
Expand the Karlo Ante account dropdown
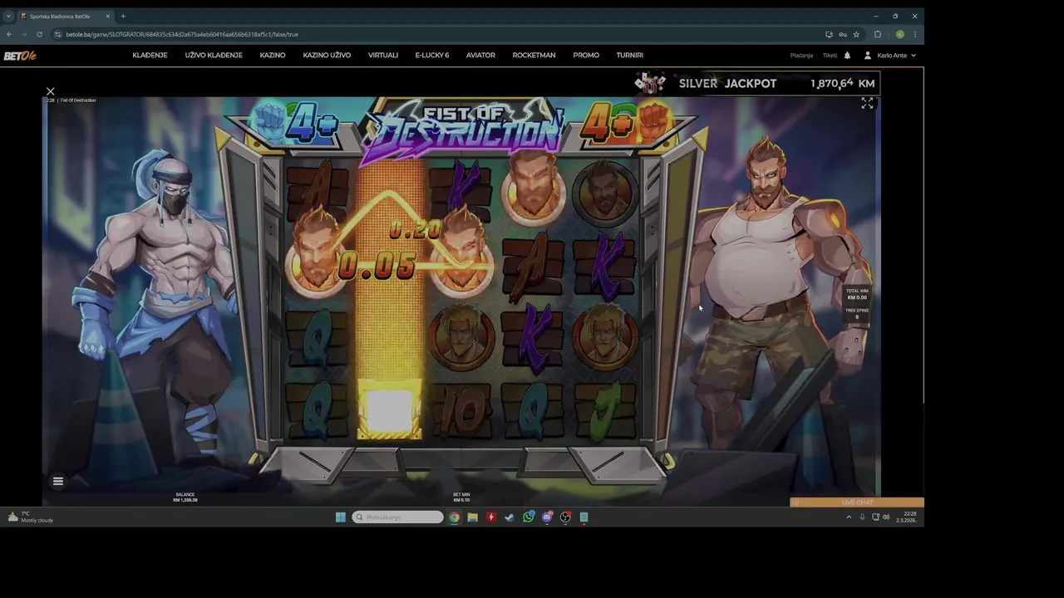point(890,56)
